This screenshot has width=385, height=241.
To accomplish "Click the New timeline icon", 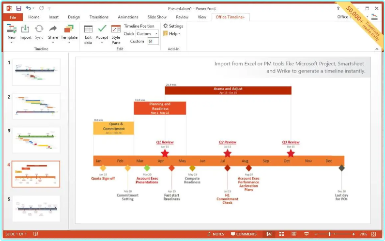I will (11, 30).
